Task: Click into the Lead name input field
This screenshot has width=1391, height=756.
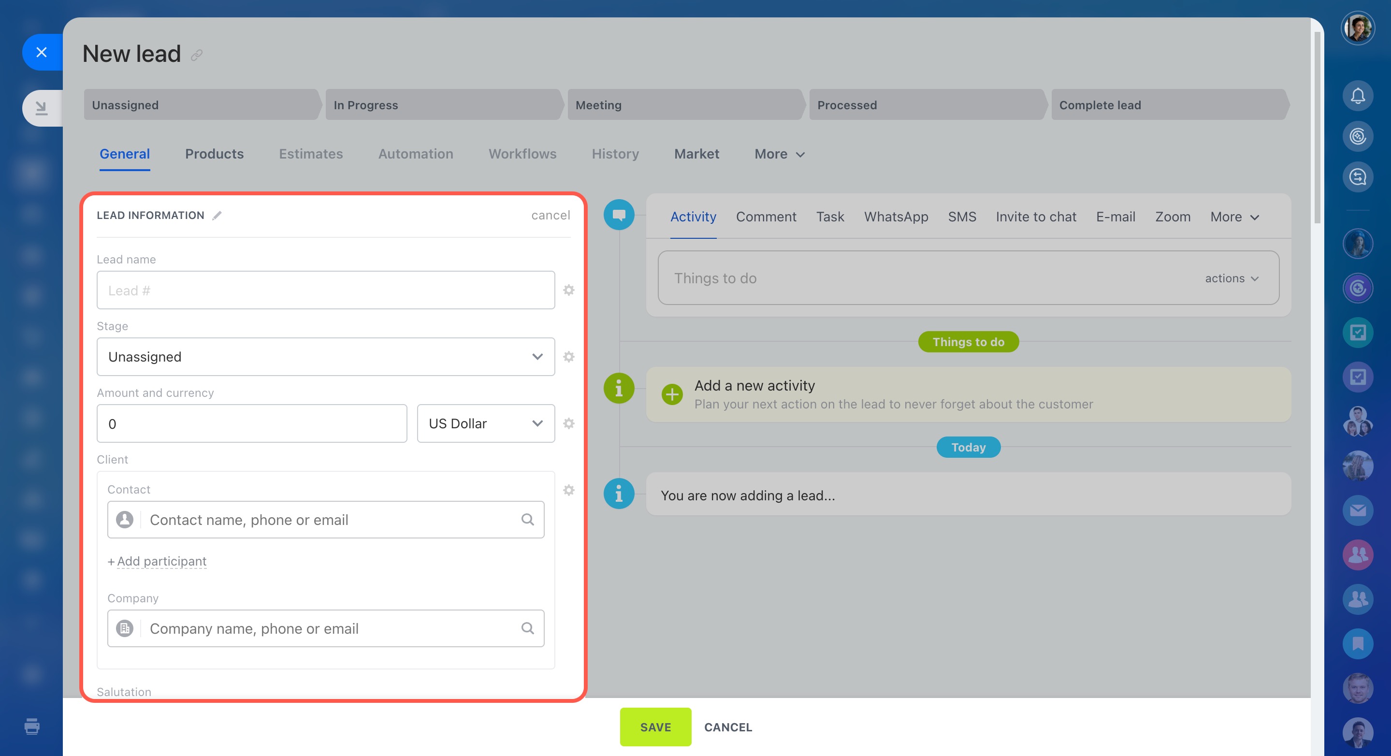Action: tap(326, 290)
